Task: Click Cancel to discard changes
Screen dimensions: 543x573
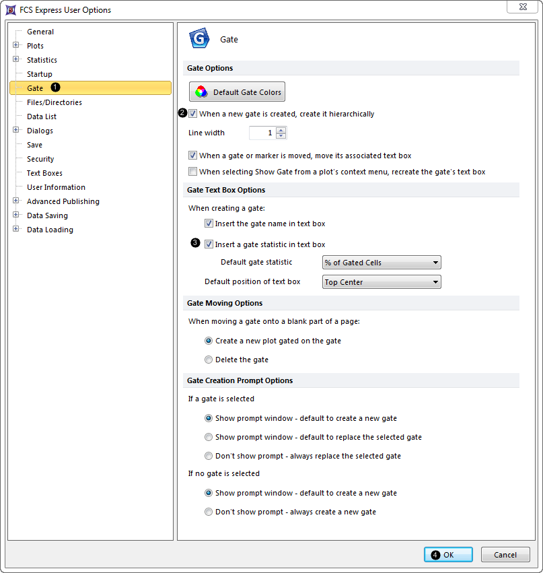Action: pos(505,555)
